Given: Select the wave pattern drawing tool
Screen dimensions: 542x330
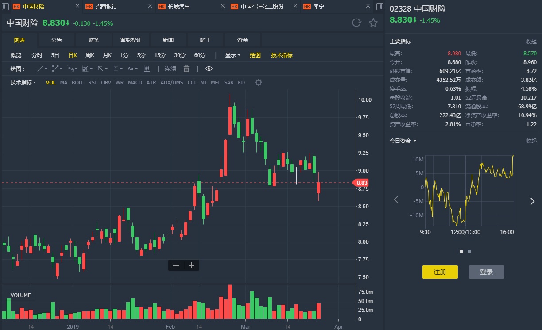Looking at the screenshot, I should pyautogui.click(x=70, y=69).
